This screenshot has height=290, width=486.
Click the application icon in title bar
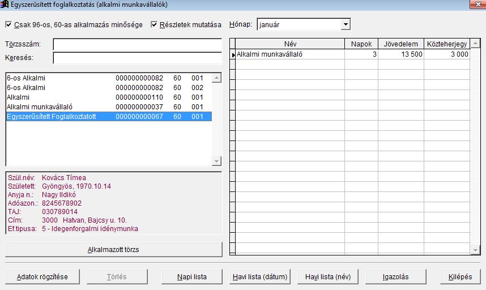pyautogui.click(x=5, y=5)
